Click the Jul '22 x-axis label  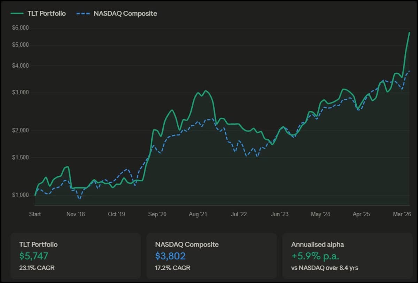[x=239, y=214]
